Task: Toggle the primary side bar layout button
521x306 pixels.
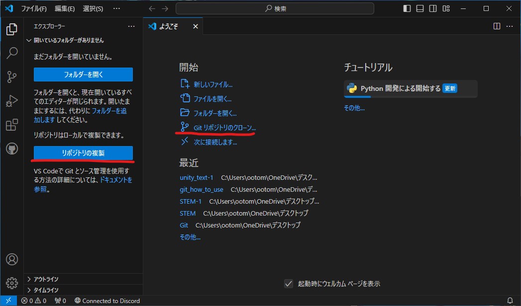Action: pos(407,8)
